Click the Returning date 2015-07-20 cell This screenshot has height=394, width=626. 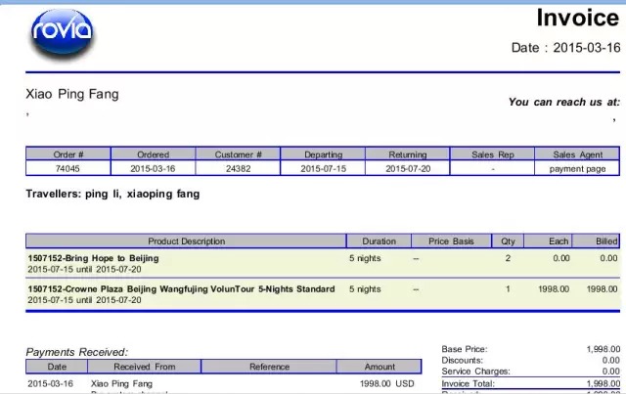coord(407,168)
